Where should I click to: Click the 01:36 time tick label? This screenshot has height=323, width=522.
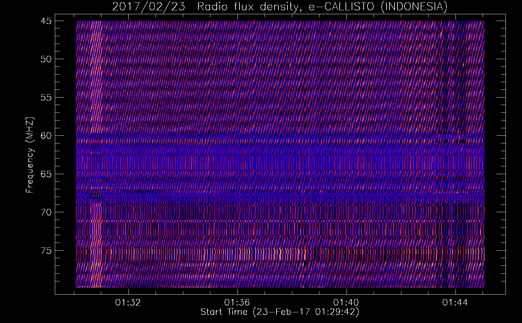(x=237, y=303)
